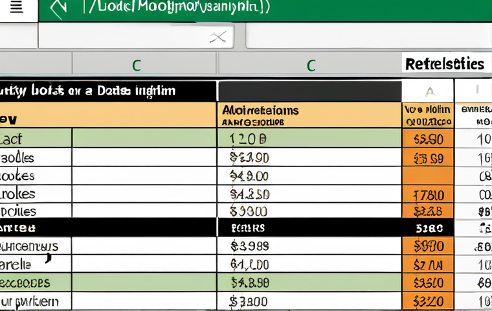Select the "ur gwrkern" row label
The height and width of the screenshot is (311, 492).
[29, 301]
